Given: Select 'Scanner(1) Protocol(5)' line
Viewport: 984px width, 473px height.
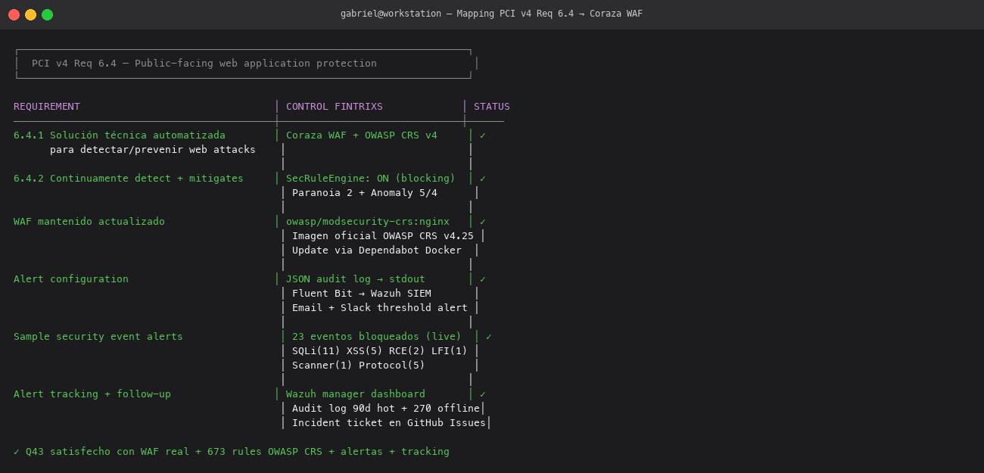Looking at the screenshot, I should click(359, 366).
